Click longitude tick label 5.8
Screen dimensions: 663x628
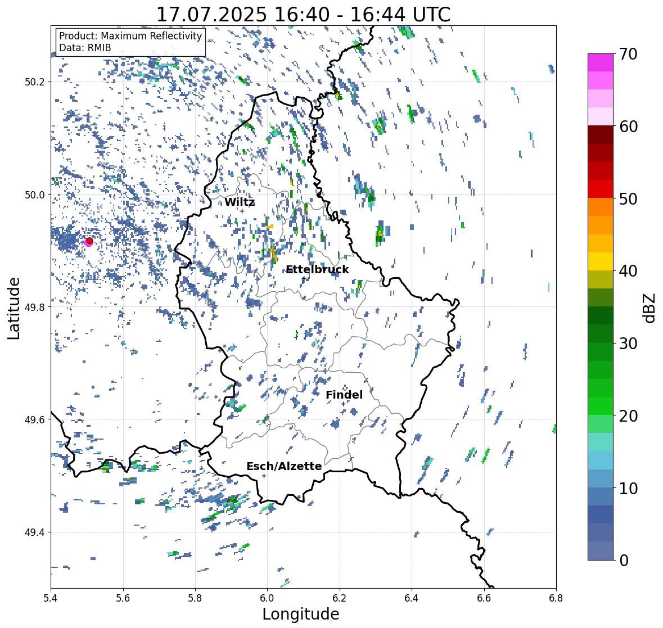[x=195, y=598]
